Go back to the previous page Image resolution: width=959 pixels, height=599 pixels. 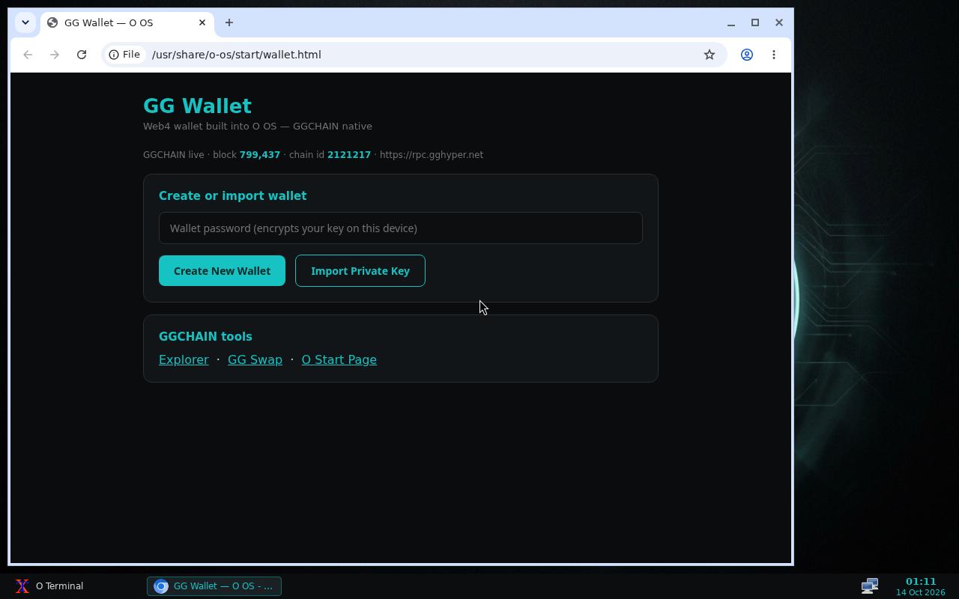point(28,55)
